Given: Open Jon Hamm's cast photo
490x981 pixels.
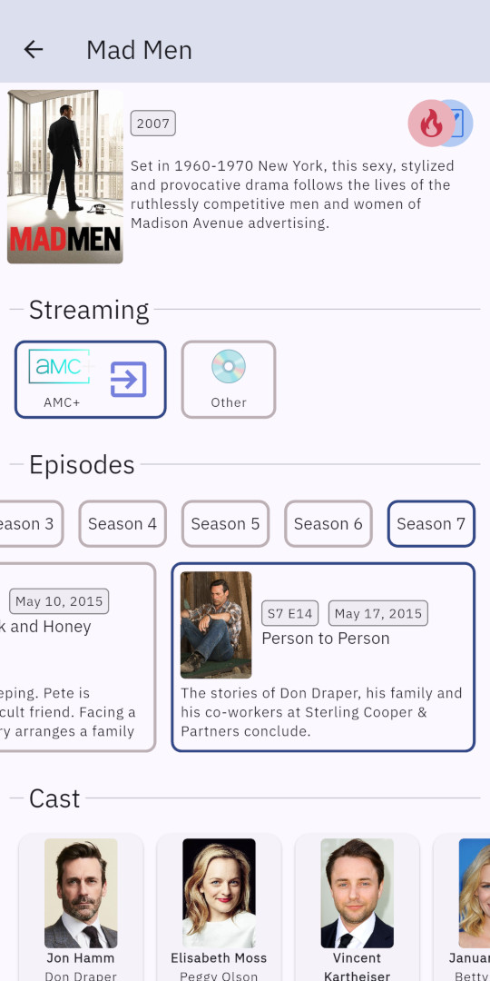Looking at the screenshot, I should (81, 894).
